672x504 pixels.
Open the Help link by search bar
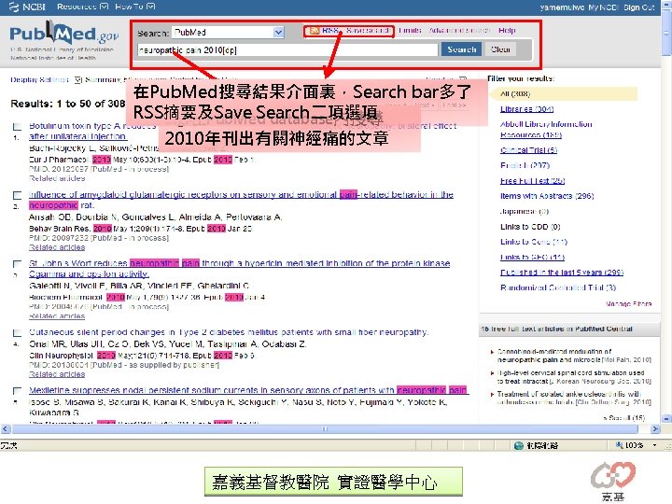click(x=507, y=31)
